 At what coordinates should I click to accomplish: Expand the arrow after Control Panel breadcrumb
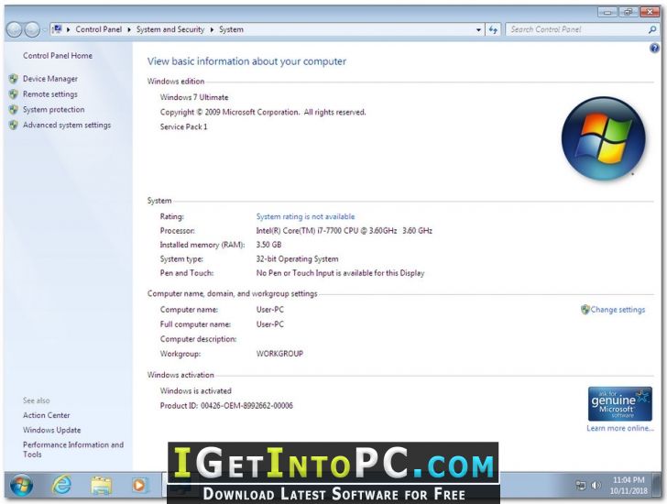pos(129,29)
